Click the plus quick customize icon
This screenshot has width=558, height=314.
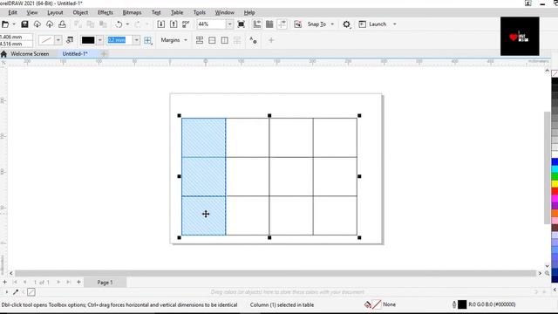tap(271, 40)
